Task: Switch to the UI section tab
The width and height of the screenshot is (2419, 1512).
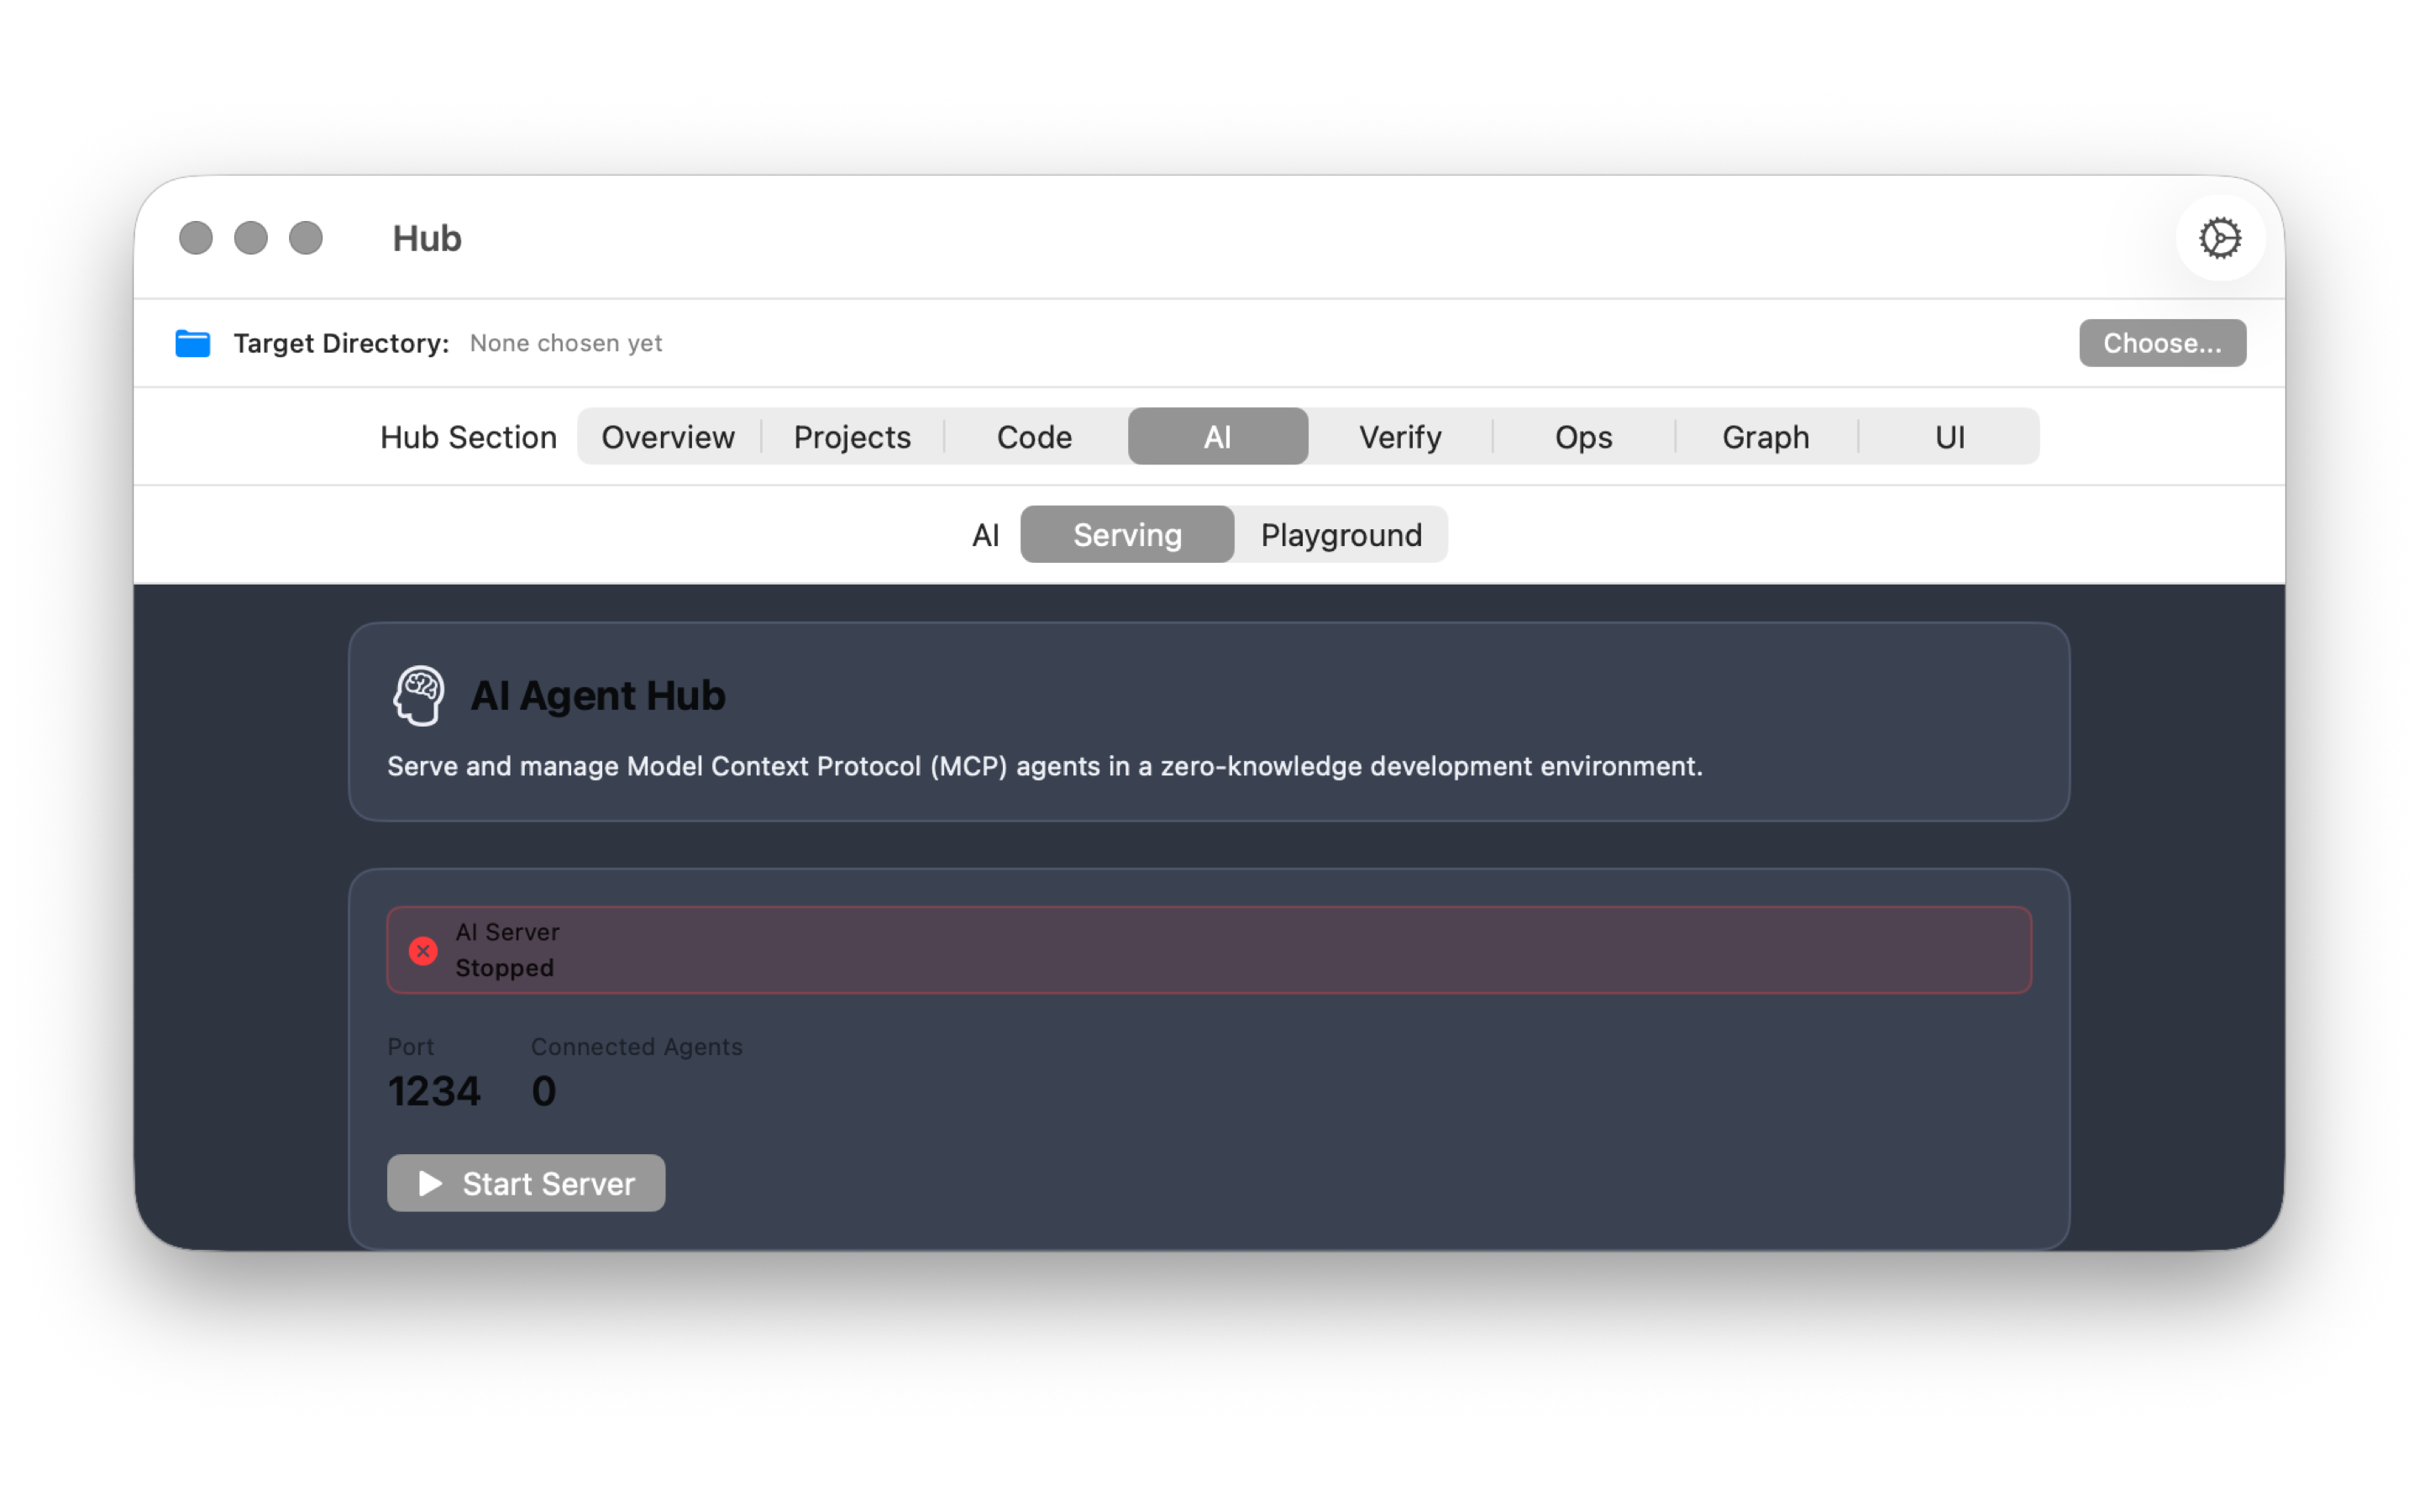Action: (x=1949, y=437)
